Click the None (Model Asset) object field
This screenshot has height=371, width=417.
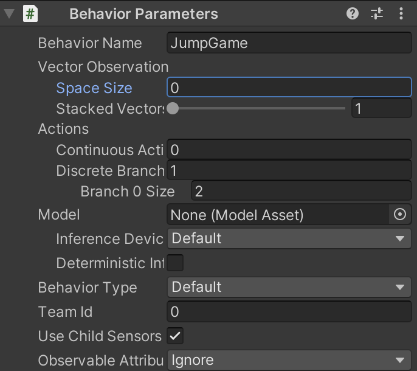tap(278, 215)
